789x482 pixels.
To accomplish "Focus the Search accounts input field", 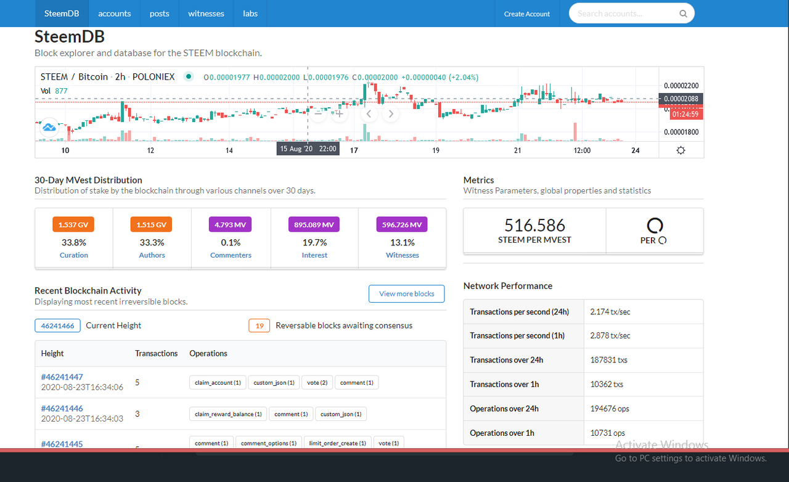I will point(632,14).
